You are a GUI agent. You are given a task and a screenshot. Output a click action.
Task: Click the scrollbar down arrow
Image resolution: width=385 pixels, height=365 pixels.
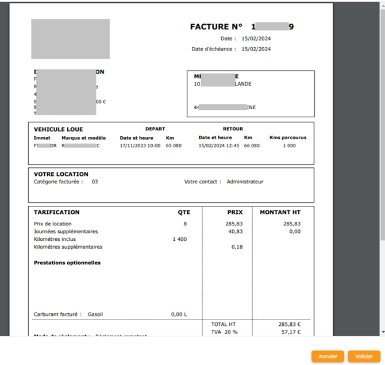(382, 332)
